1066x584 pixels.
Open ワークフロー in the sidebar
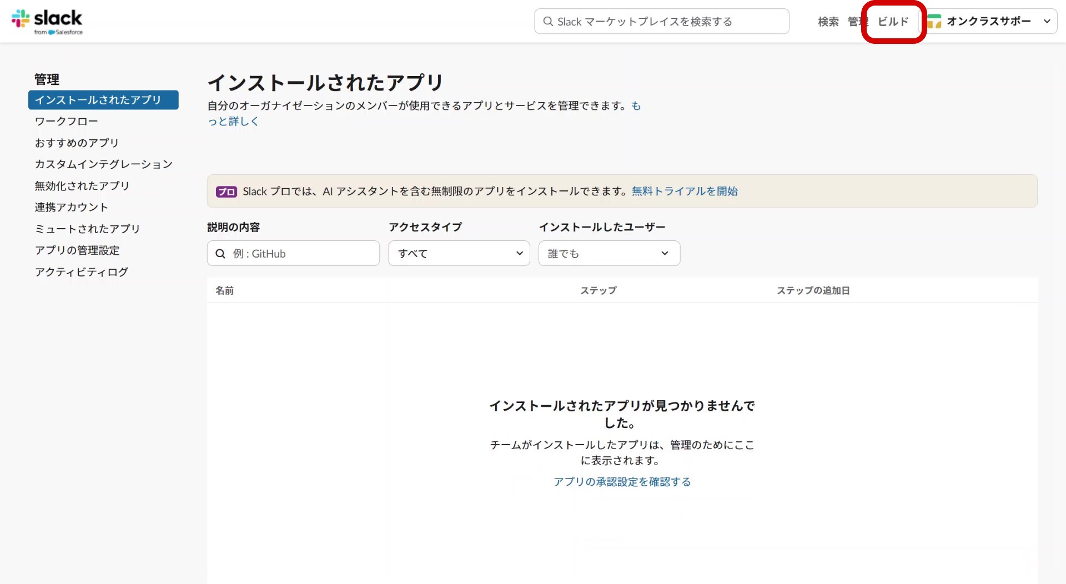[x=66, y=122]
